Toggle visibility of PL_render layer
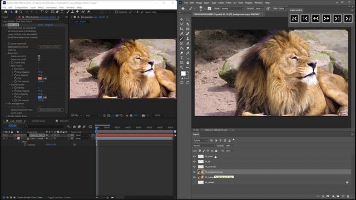Viewport: 356px width, 200px height. [x=194, y=182]
